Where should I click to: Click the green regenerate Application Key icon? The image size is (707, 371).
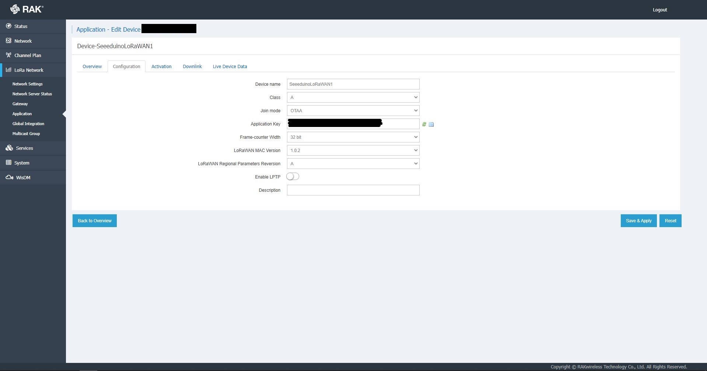coord(424,124)
